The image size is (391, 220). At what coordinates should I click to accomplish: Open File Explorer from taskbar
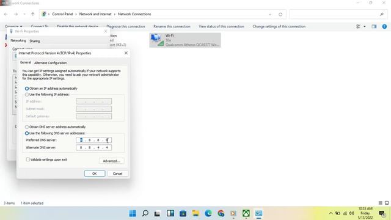click(x=195, y=213)
